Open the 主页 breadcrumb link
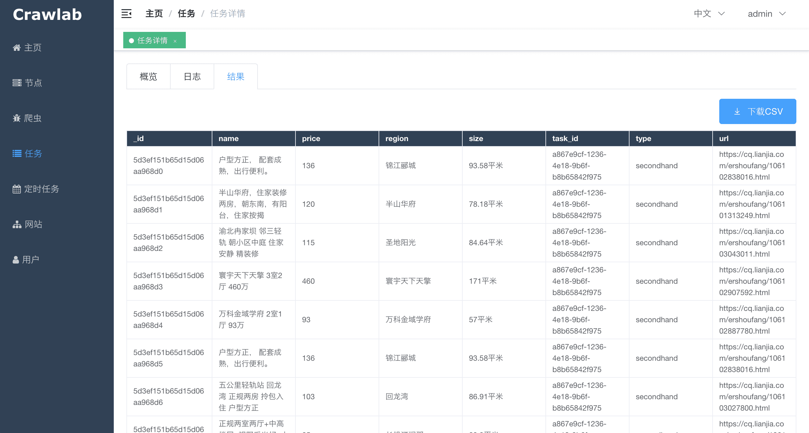The width and height of the screenshot is (809, 433). pos(154,13)
